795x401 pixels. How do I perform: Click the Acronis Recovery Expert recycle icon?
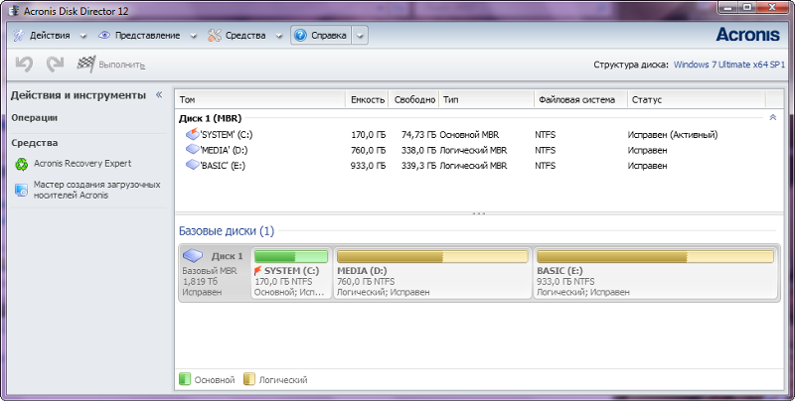[x=21, y=164]
